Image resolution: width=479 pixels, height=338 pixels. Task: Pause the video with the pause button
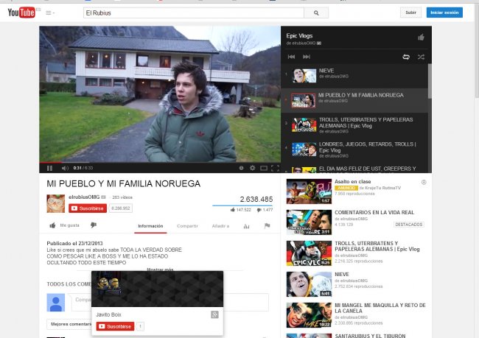click(50, 168)
